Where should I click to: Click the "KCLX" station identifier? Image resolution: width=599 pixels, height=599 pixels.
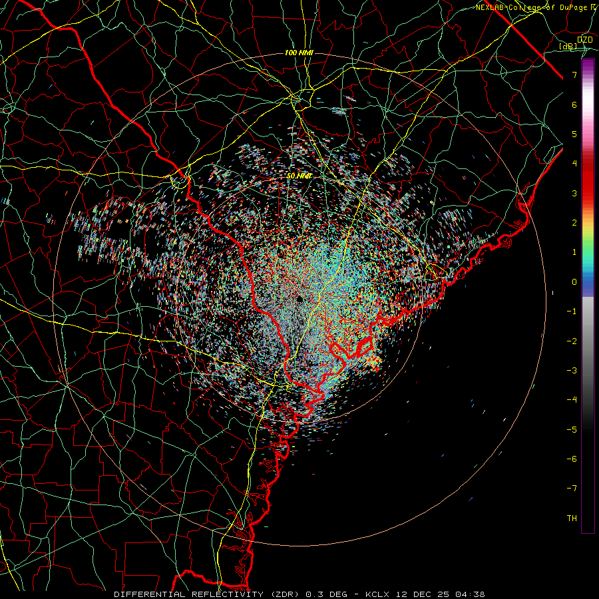378,594
